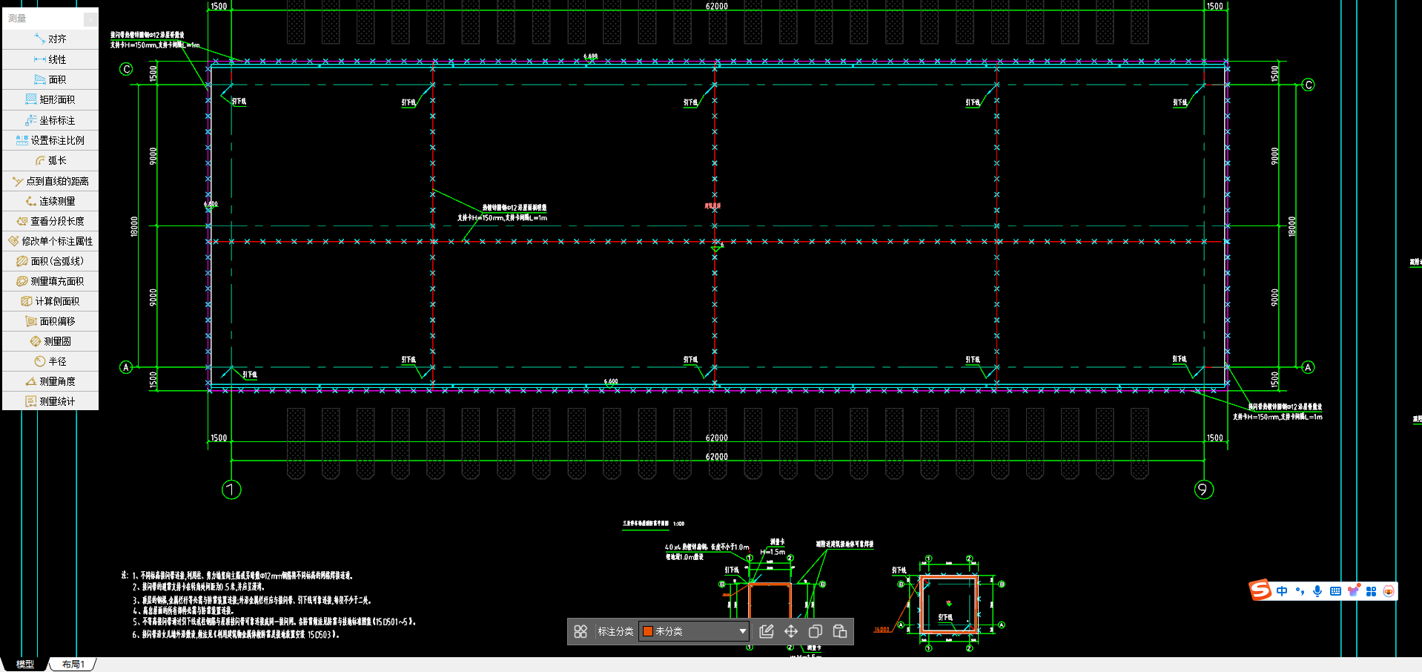Screen dimensions: 1422x672
Task: Select the 半径 radius tool
Action: (x=50, y=361)
